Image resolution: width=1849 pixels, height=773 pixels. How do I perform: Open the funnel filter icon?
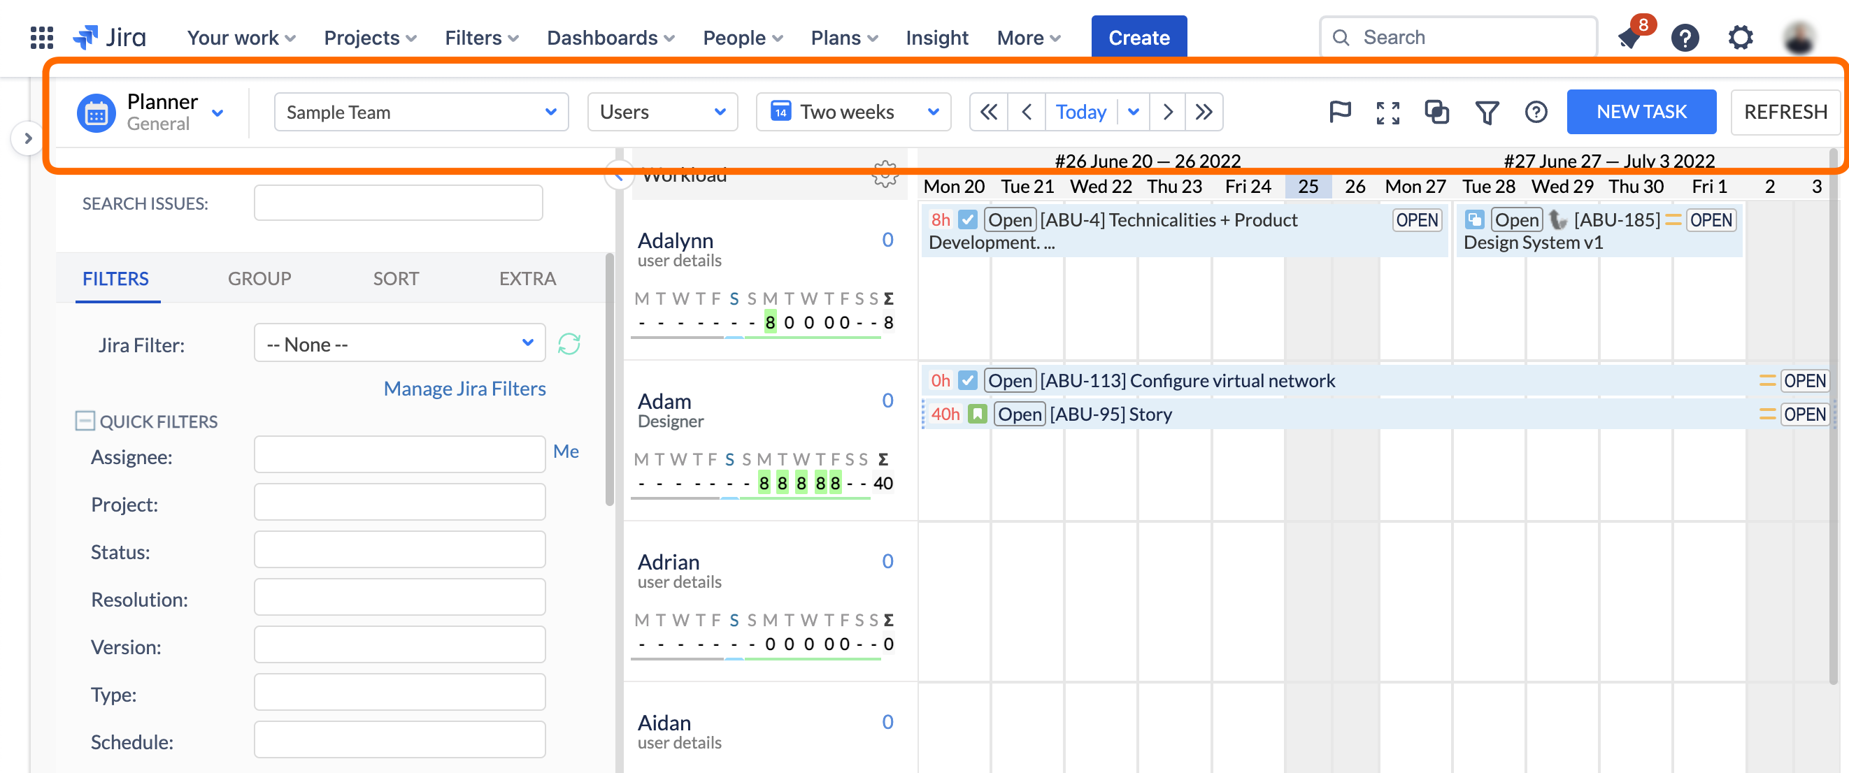[x=1487, y=112]
